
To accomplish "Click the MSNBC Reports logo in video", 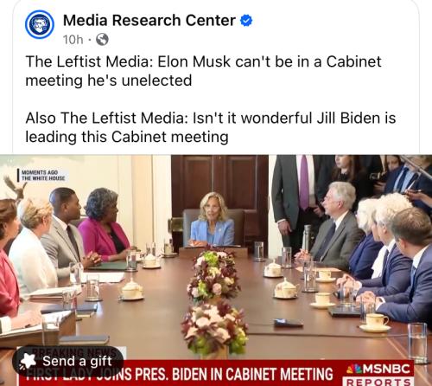I will point(378,374).
